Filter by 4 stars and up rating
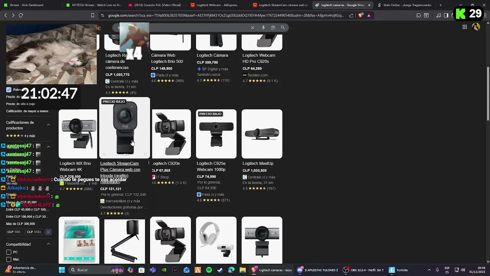 20,136
